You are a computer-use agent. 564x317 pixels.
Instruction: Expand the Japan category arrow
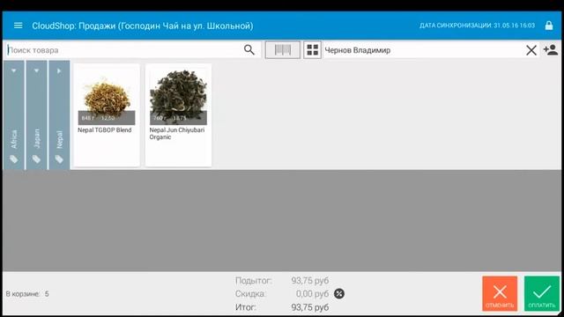[x=36, y=70]
